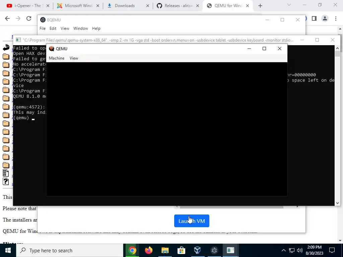Open VirtualBox from the taskbar
Viewport: 343px width, 257px height.
point(198,250)
